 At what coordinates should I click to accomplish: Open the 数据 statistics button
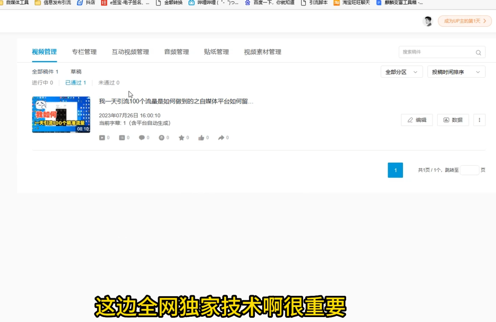pyautogui.click(x=453, y=120)
